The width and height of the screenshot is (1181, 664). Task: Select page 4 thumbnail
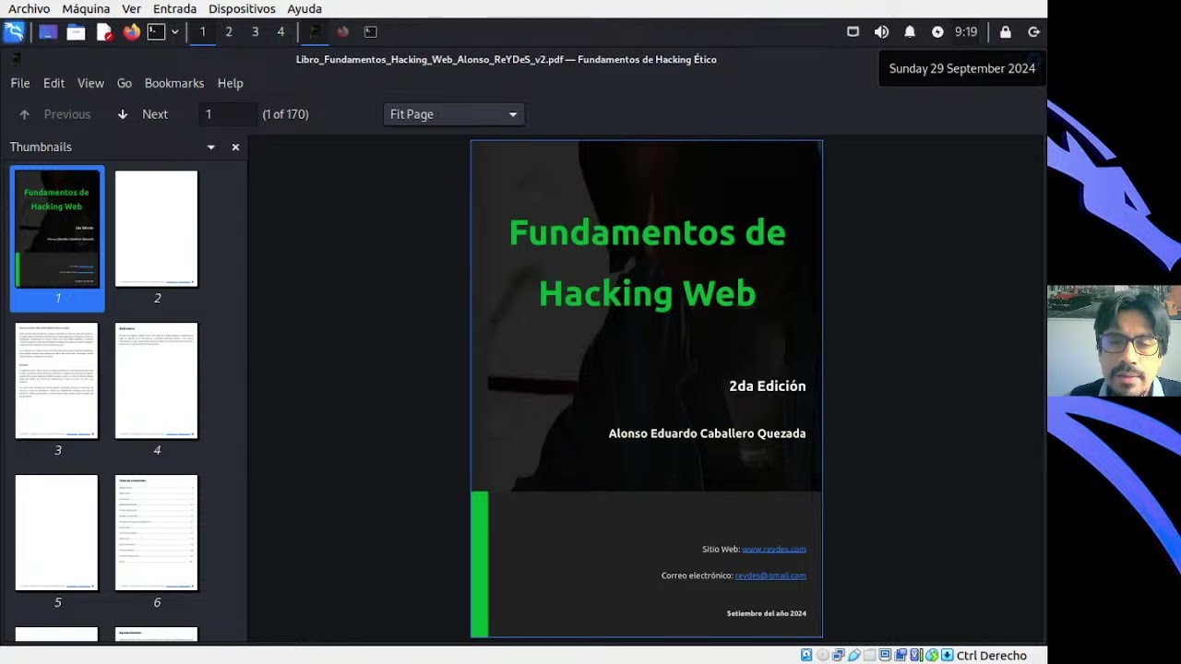[157, 381]
